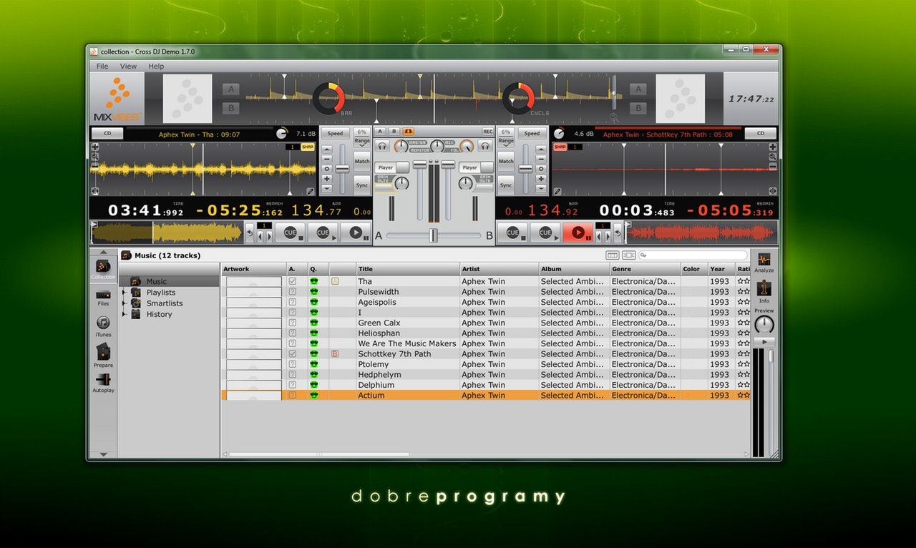Click deck B Match button
The height and width of the screenshot is (548, 916).
pyautogui.click(x=506, y=161)
